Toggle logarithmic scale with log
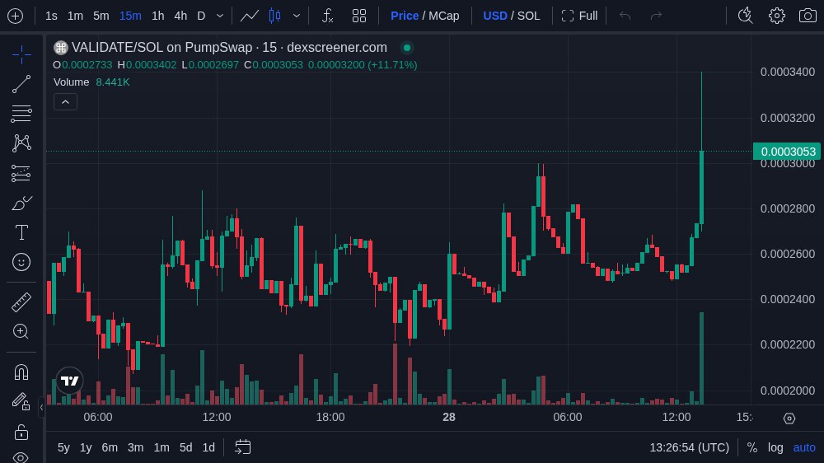Image resolution: width=824 pixels, height=463 pixels. tap(775, 447)
